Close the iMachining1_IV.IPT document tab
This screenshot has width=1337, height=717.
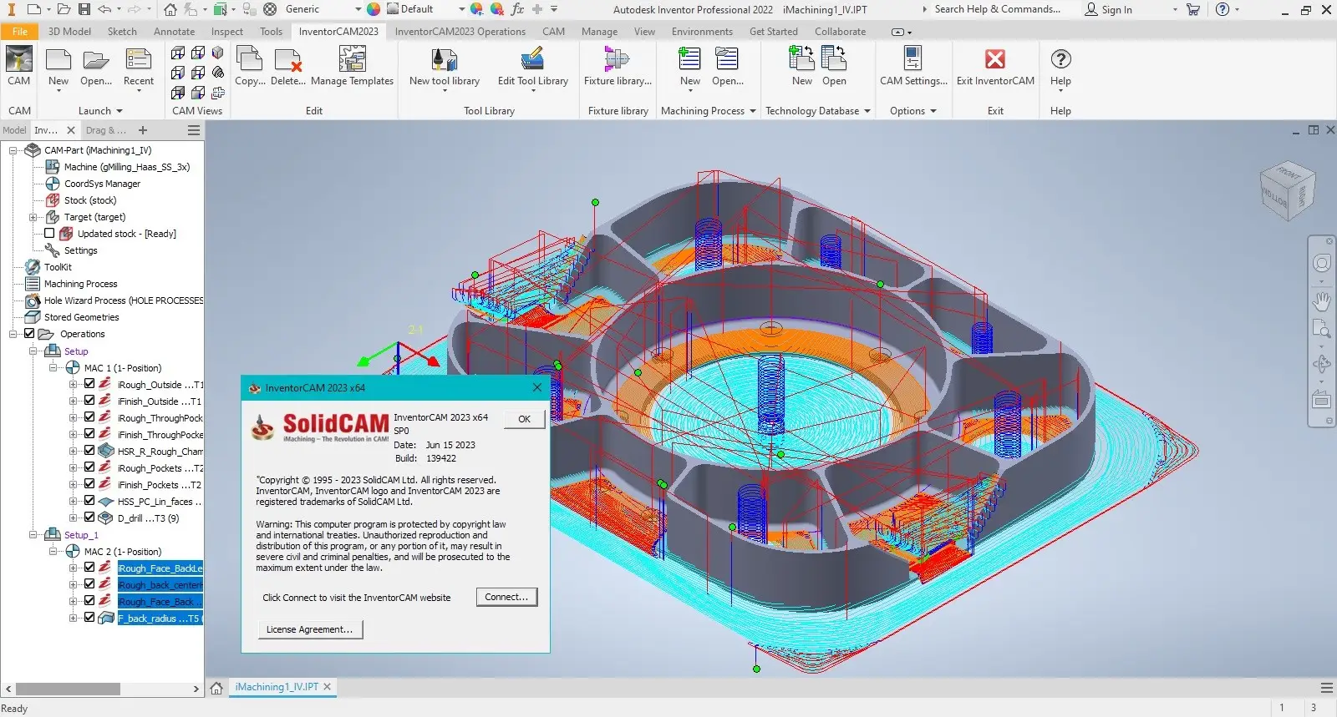[328, 687]
